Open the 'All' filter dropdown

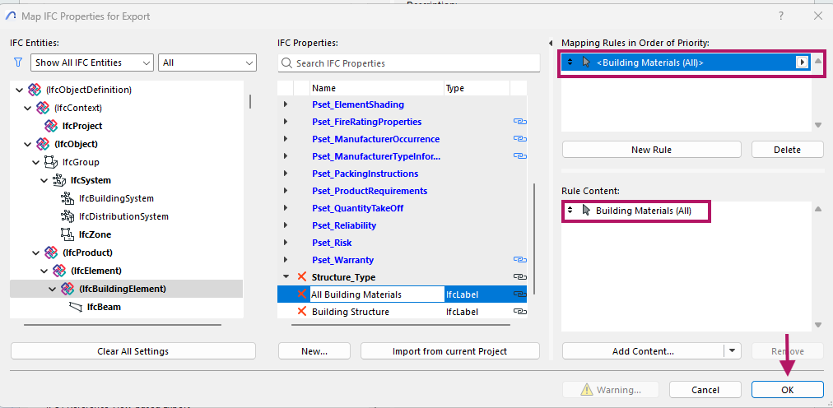pyautogui.click(x=207, y=63)
